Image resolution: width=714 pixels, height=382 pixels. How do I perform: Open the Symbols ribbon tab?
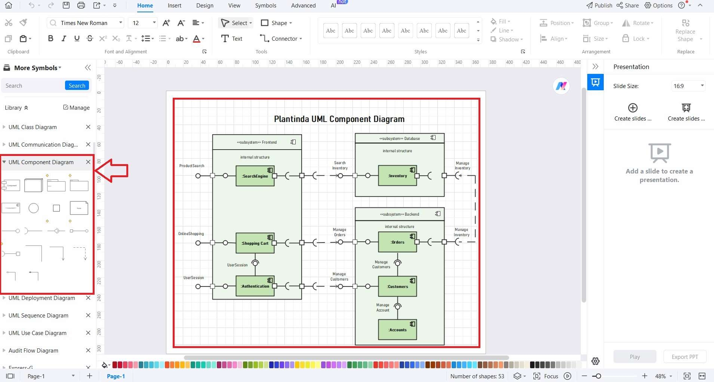click(266, 6)
